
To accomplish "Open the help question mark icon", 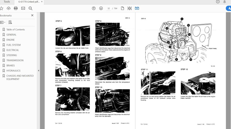I will [x=218, y=2].
